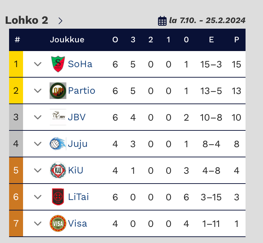The height and width of the screenshot is (243, 263).
Task: Expand the SoHa row chevron
Action: tap(38, 64)
